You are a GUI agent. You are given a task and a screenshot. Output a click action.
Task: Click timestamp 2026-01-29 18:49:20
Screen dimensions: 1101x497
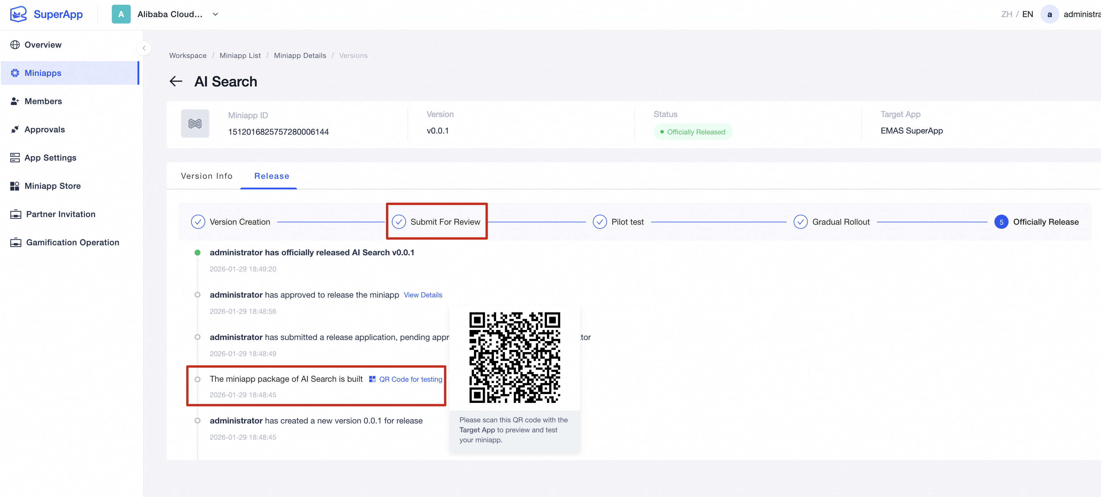[243, 269]
